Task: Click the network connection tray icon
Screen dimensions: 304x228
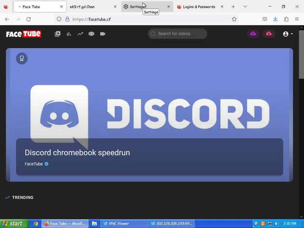Action: (x=270, y=224)
